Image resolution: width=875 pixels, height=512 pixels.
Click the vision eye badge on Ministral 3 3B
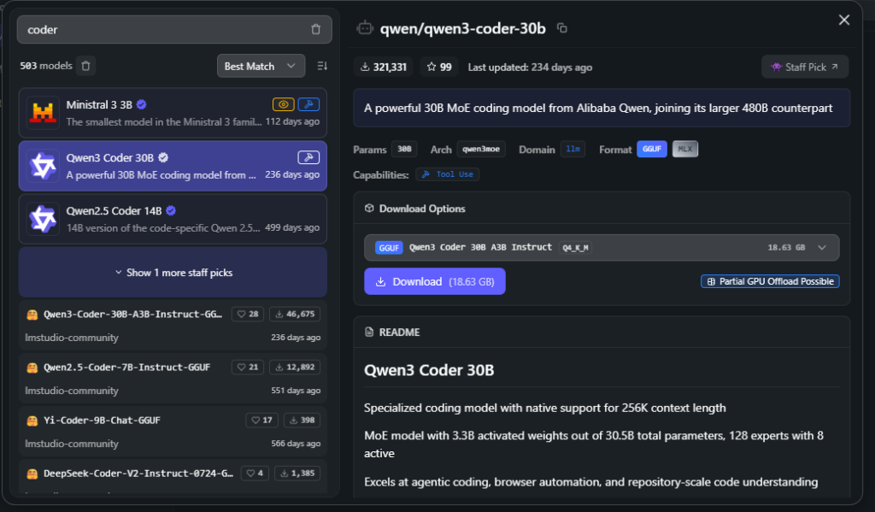coord(284,104)
